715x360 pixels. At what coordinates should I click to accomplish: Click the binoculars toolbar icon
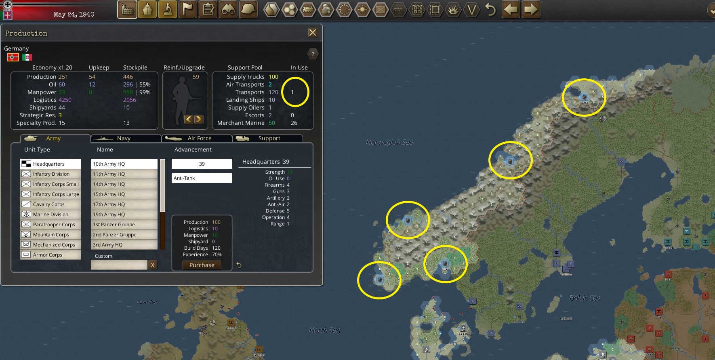(x=228, y=9)
